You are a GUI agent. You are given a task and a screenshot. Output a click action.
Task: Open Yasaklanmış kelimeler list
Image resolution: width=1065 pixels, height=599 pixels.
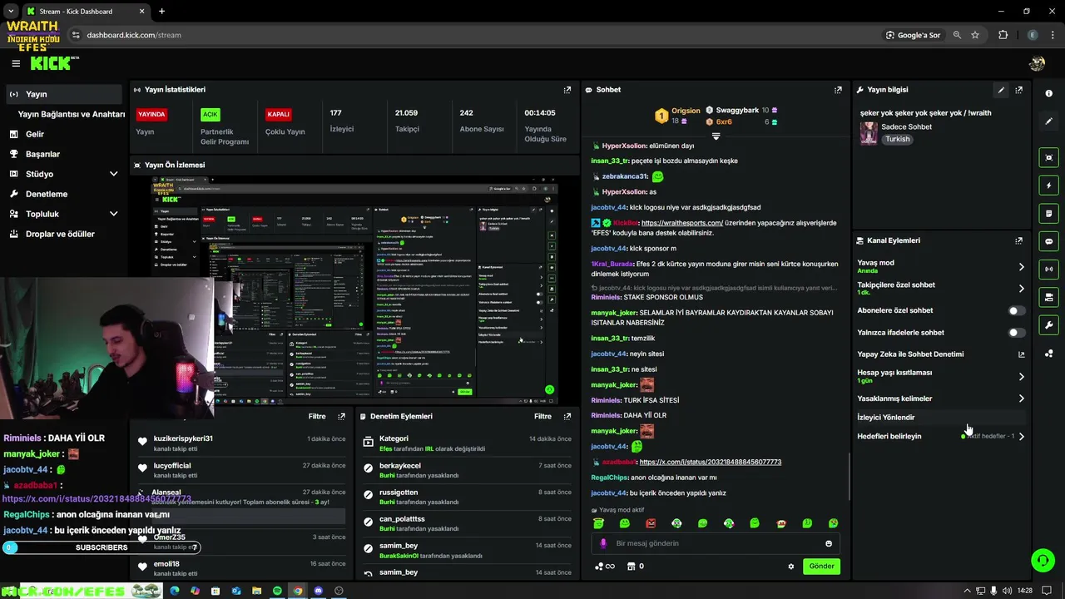941,399
